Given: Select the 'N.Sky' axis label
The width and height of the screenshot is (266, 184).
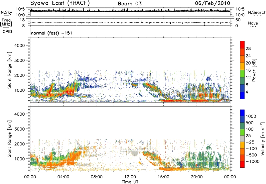Looking at the screenshot, I should tap(6, 12).
